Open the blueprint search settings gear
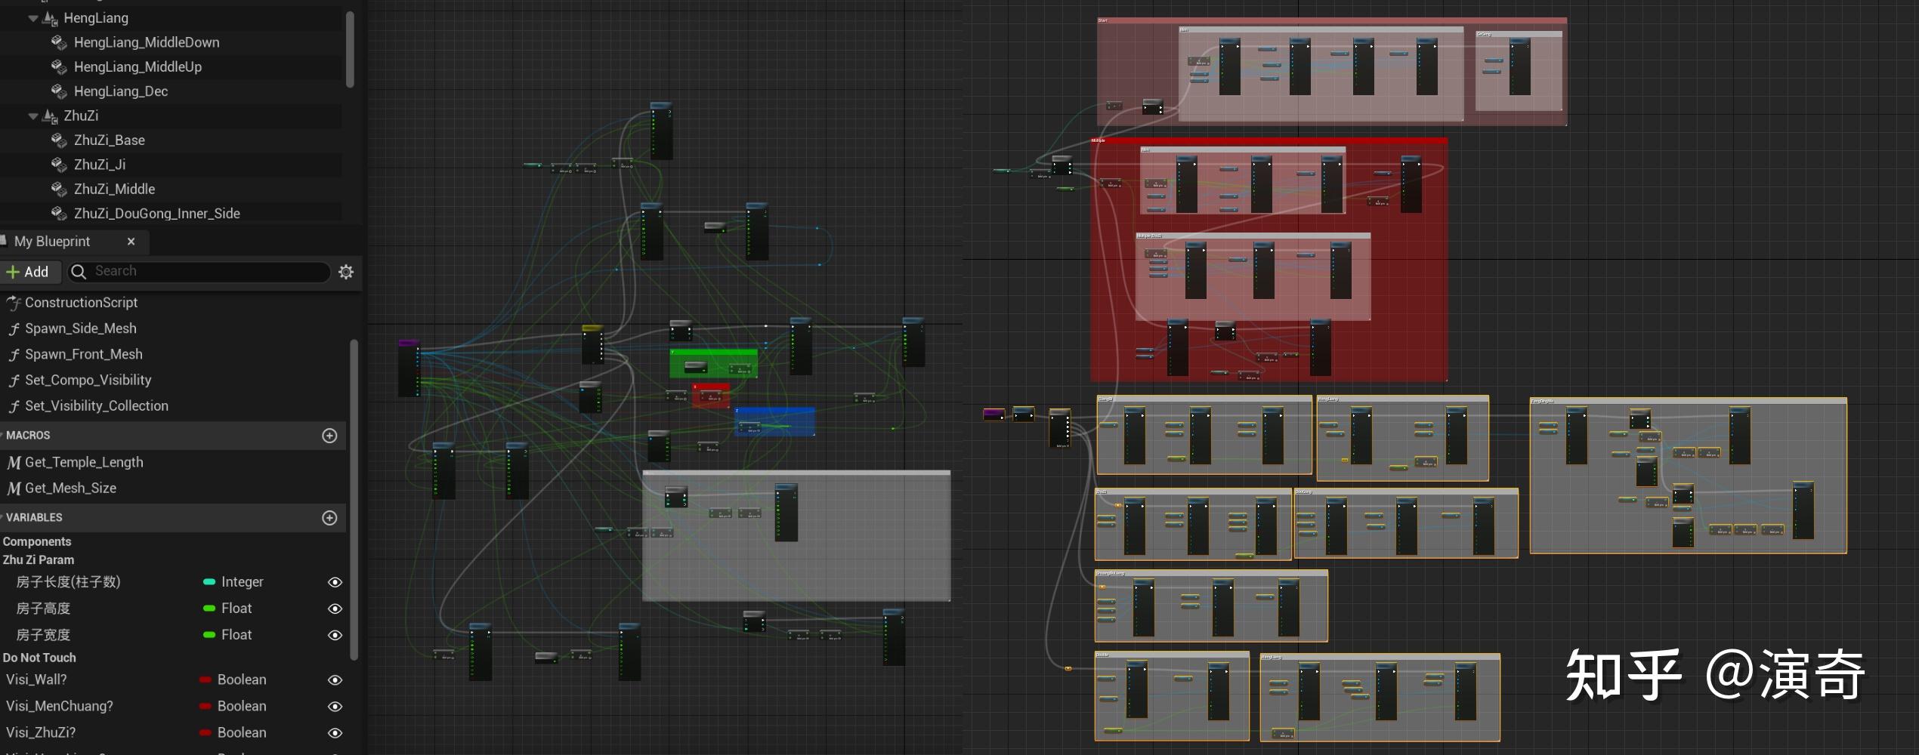This screenshot has width=1919, height=755. coord(346,272)
